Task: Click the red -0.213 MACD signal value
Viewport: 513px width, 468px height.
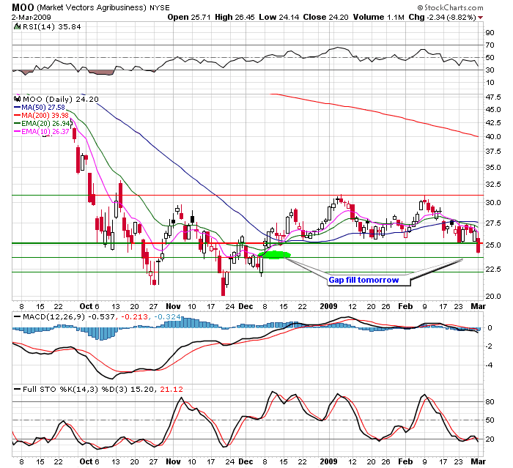Action: click(x=135, y=317)
